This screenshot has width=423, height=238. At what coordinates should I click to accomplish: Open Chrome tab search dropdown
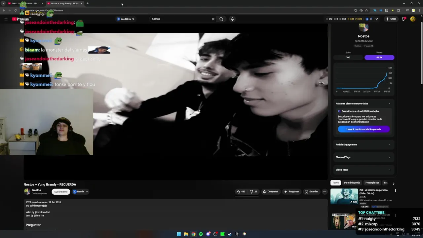(x=3, y=3)
